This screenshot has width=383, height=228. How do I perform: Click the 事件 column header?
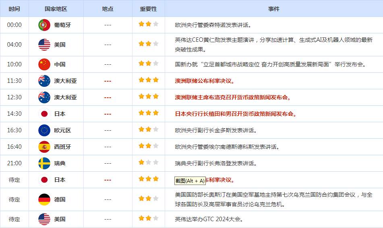274,9
